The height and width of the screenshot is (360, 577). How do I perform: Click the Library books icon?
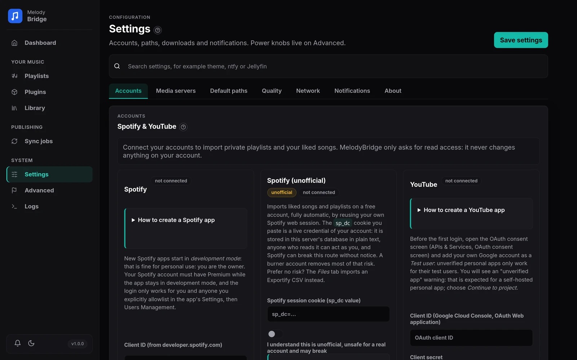coord(14,108)
